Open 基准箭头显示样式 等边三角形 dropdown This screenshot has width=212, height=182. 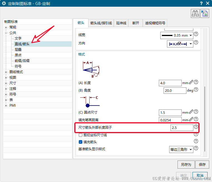(x=181, y=149)
